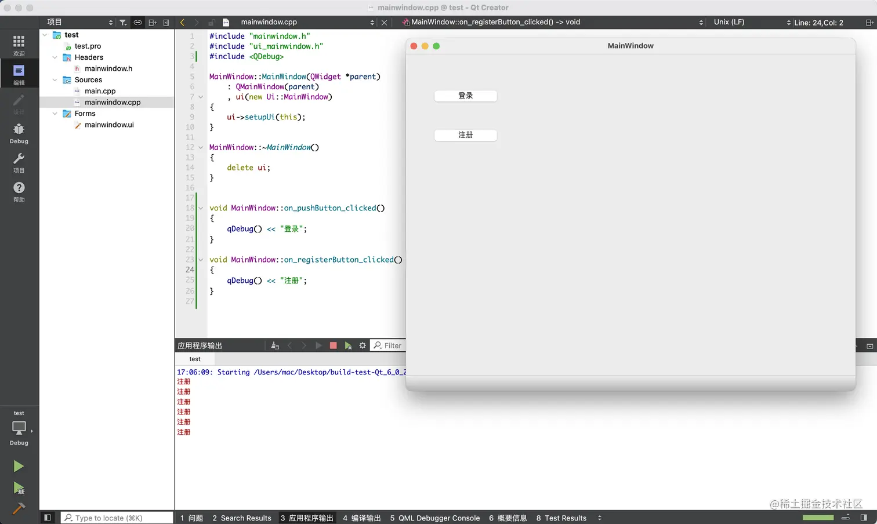The width and height of the screenshot is (877, 524).
Task: Click the filter tree funnel icon
Action: 123,23
